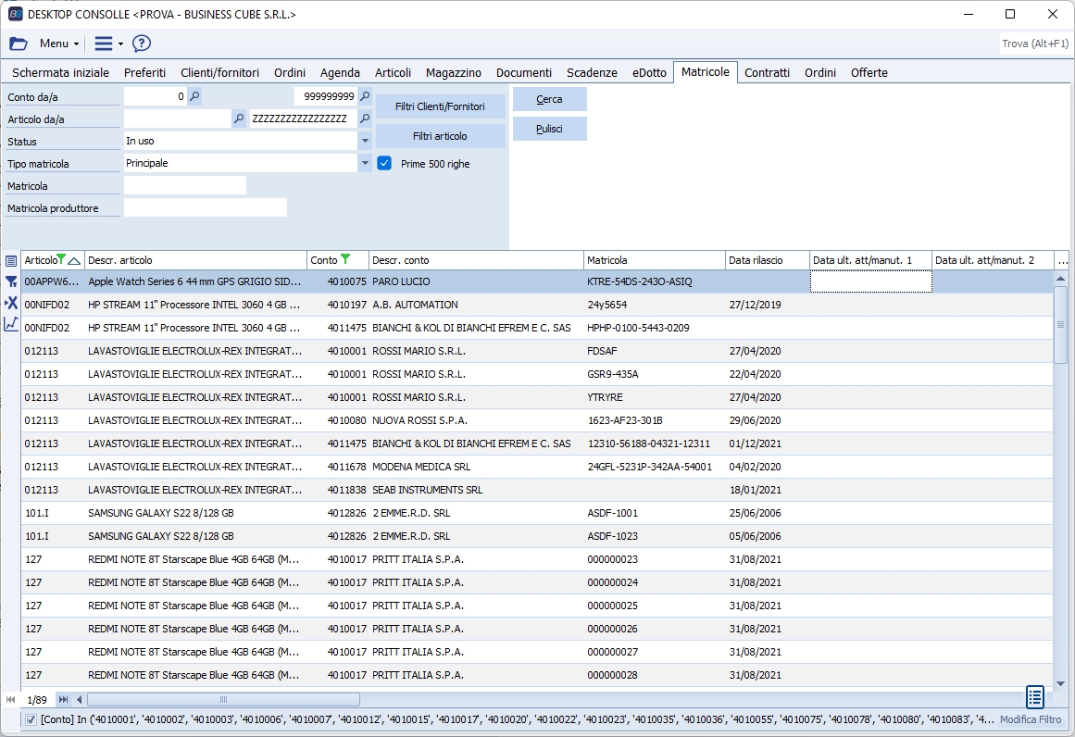Click the list view icon at bottom right

1035,696
